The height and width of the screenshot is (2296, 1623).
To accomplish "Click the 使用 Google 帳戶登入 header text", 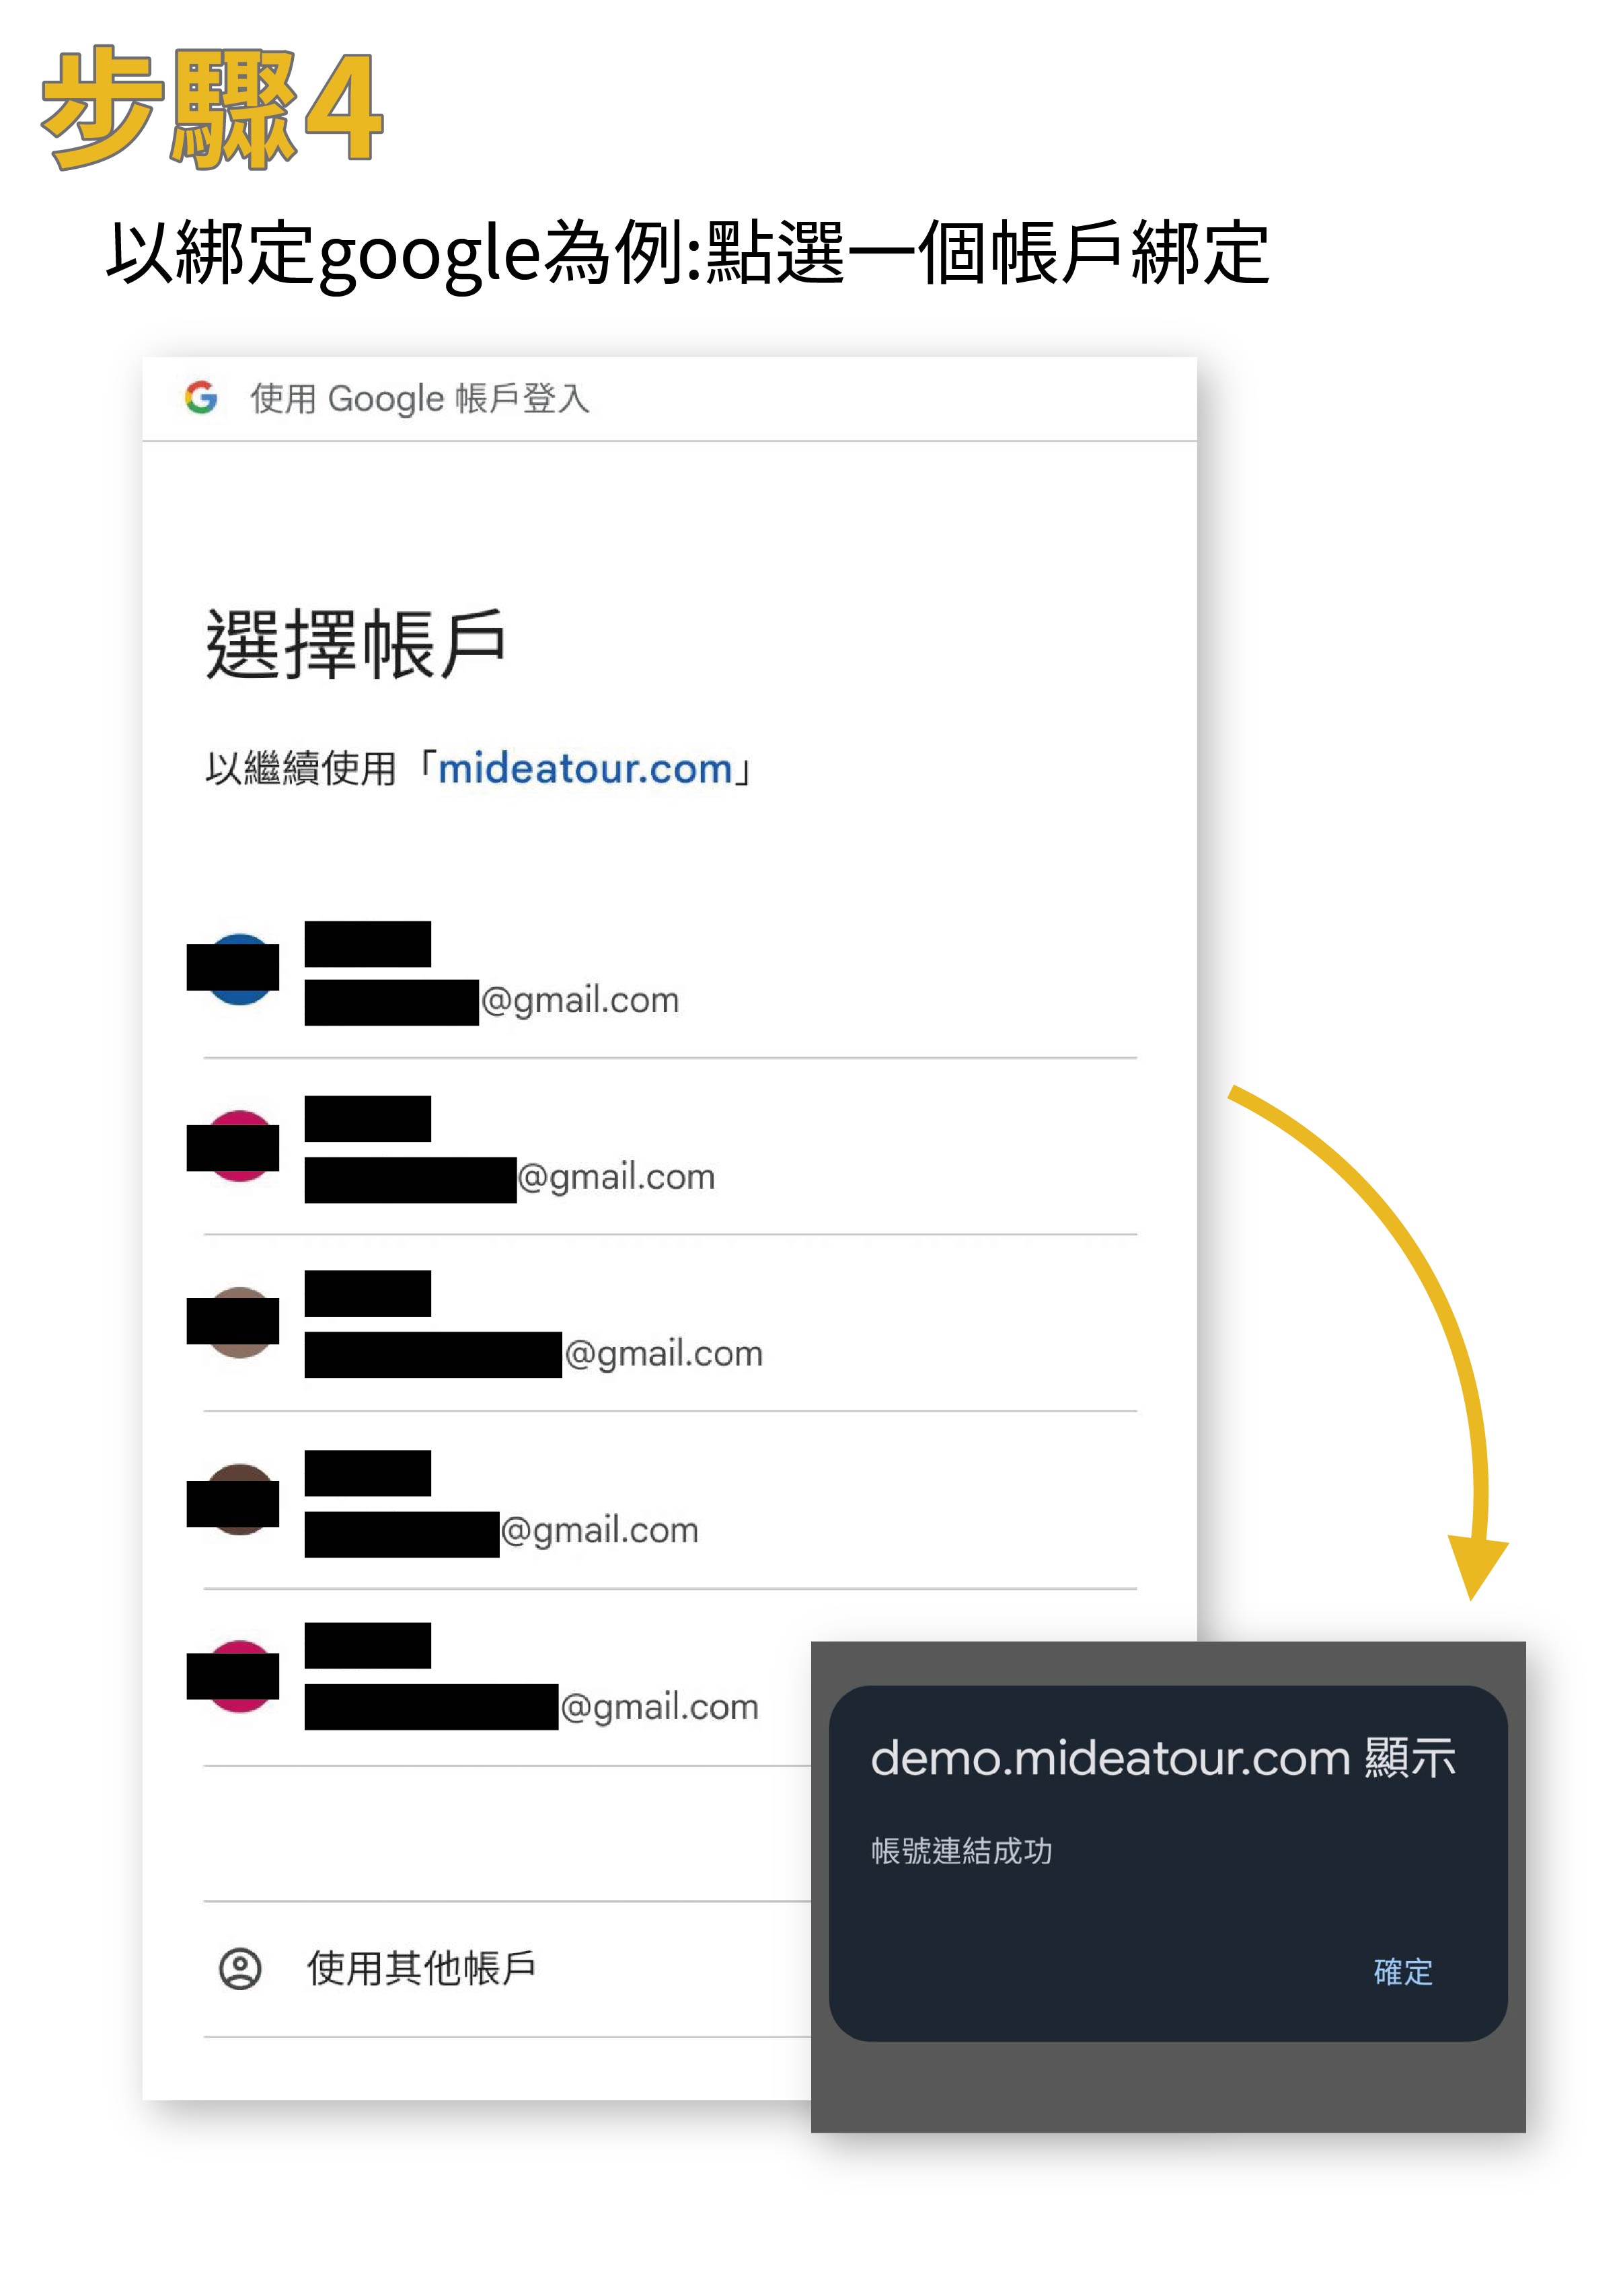I will [x=420, y=398].
